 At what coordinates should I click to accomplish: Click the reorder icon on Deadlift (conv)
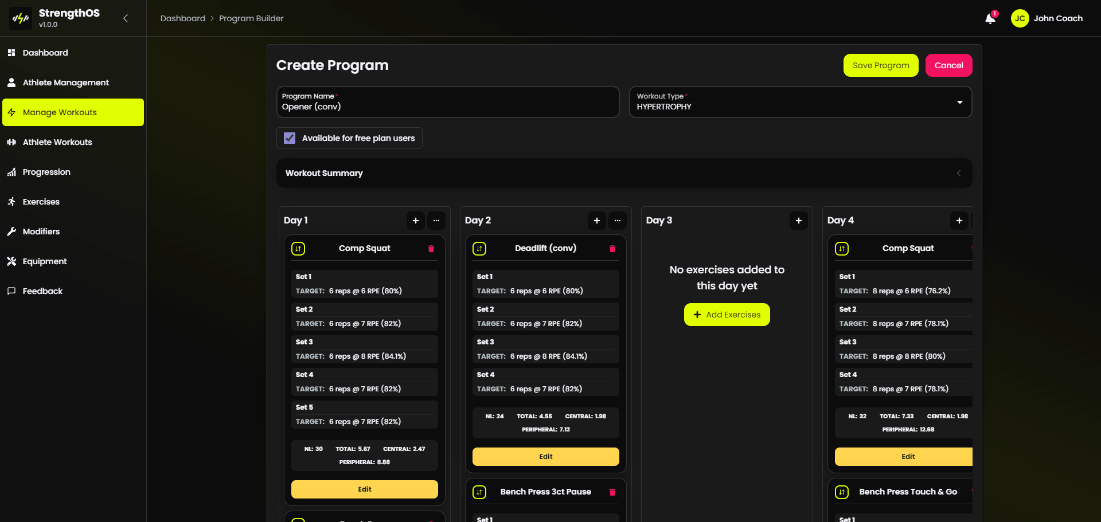pos(479,249)
